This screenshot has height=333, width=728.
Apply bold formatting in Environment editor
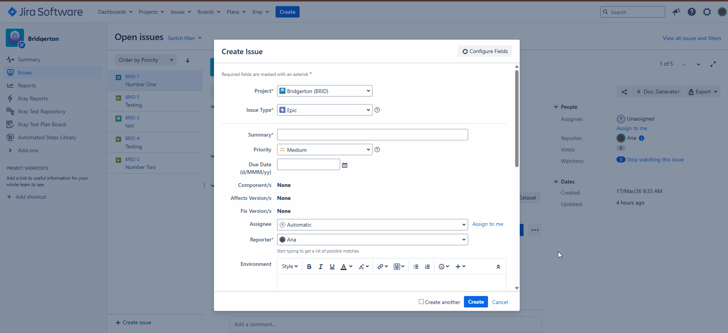point(309,267)
